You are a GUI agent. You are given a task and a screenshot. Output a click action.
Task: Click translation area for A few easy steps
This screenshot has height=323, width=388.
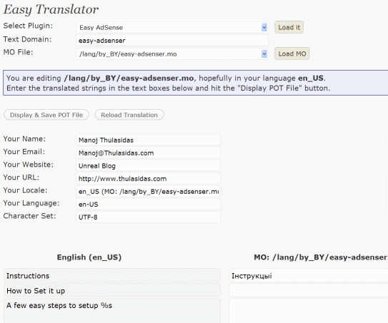(308, 311)
